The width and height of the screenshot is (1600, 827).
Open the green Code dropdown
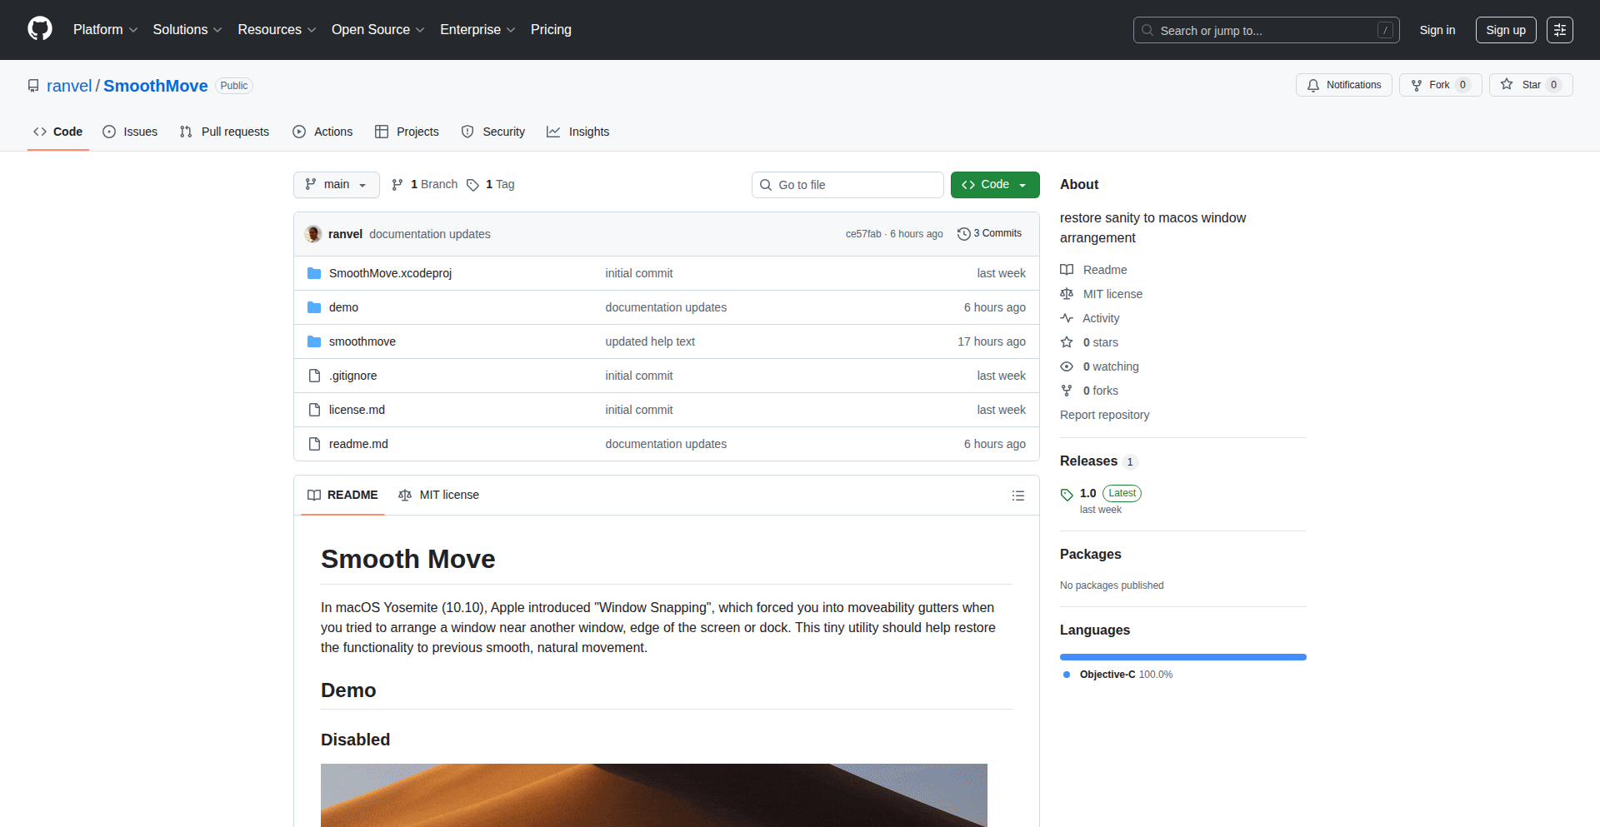(x=994, y=185)
